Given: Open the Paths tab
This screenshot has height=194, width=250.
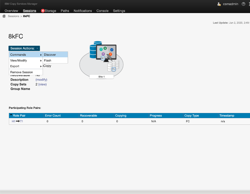Looking at the screenshot, I should 65,11.
